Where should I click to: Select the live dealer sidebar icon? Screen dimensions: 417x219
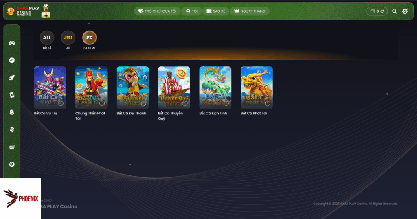(12, 112)
